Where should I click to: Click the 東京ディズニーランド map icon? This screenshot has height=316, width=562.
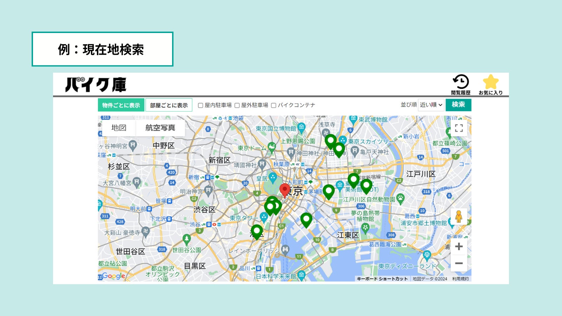[x=427, y=255]
